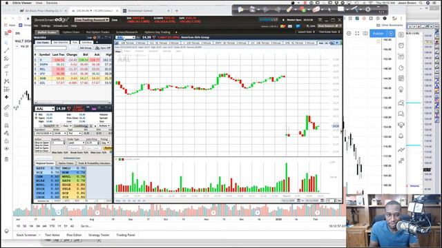This screenshot has height=248, width=442.
Task: Select Sell to Close action
Action: tap(41, 151)
